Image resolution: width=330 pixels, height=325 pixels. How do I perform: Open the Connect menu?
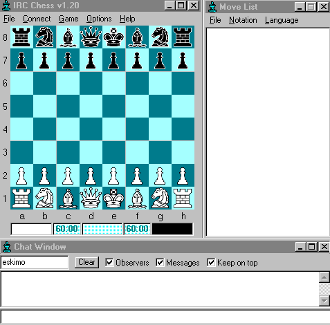coord(37,19)
